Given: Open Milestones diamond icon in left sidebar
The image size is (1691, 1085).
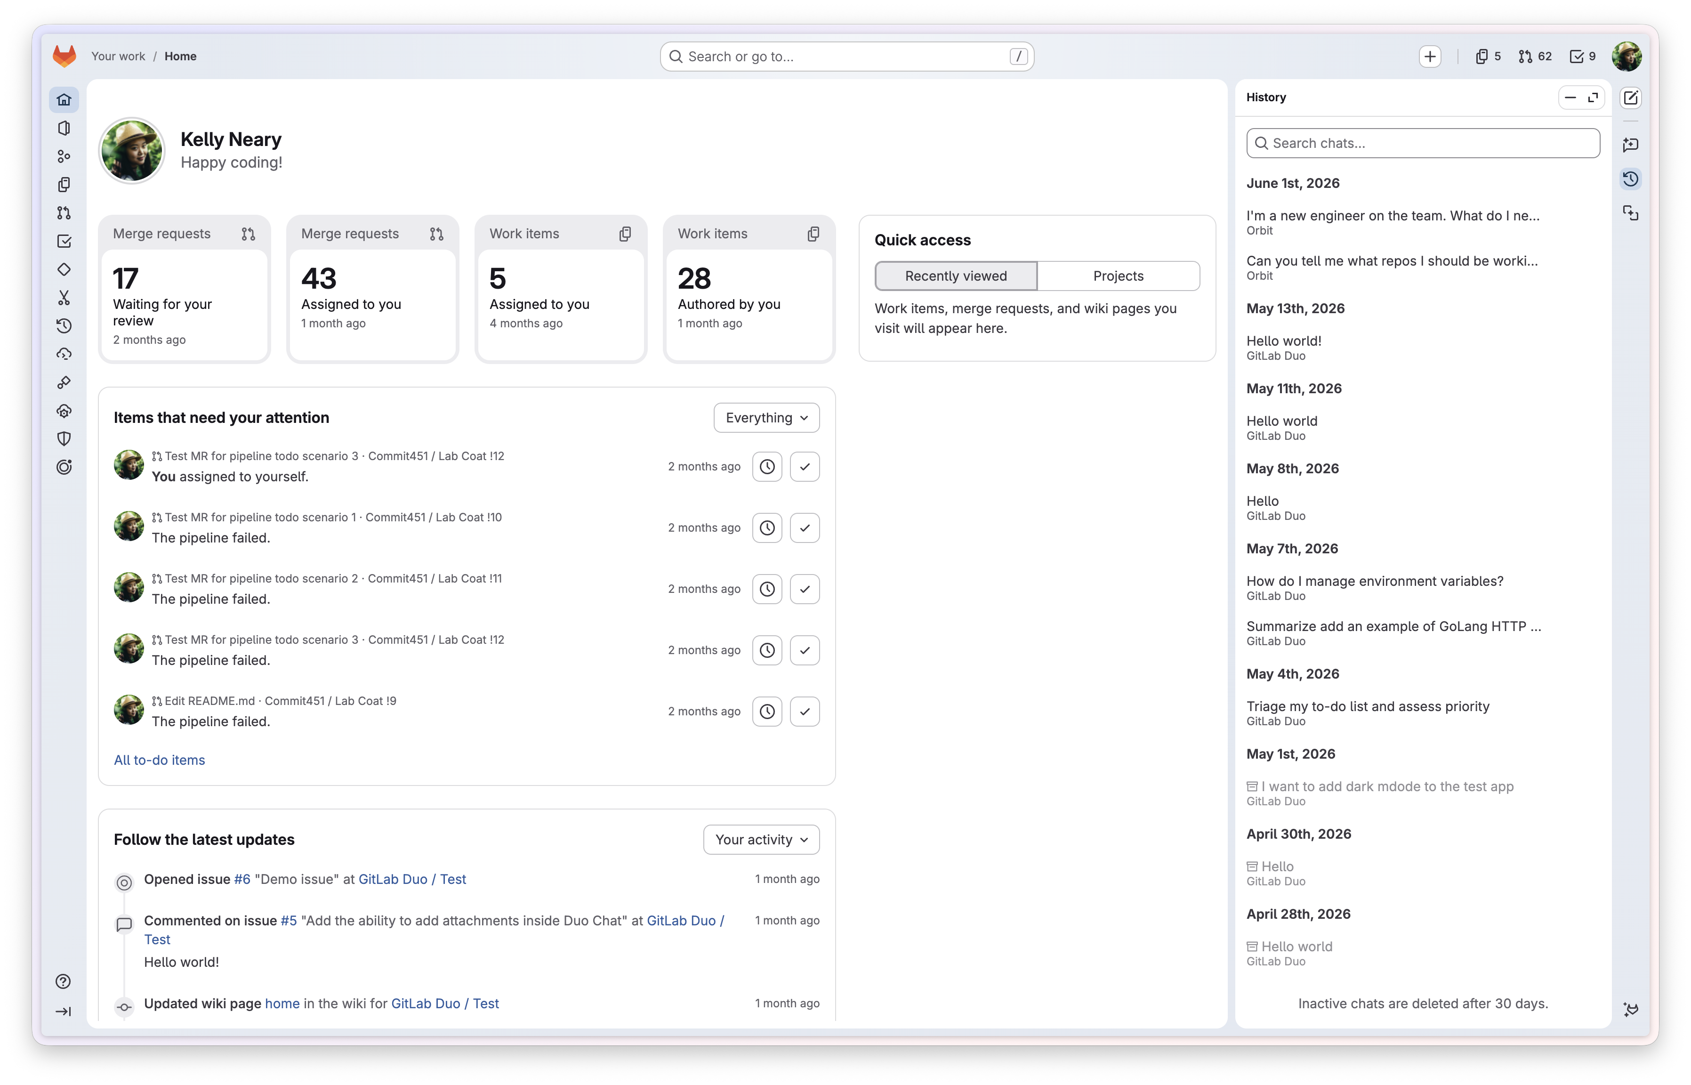Looking at the screenshot, I should (x=64, y=269).
